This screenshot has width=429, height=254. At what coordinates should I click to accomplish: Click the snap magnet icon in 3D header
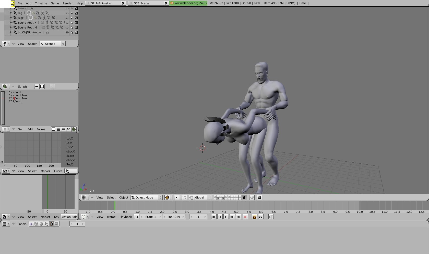click(252, 197)
